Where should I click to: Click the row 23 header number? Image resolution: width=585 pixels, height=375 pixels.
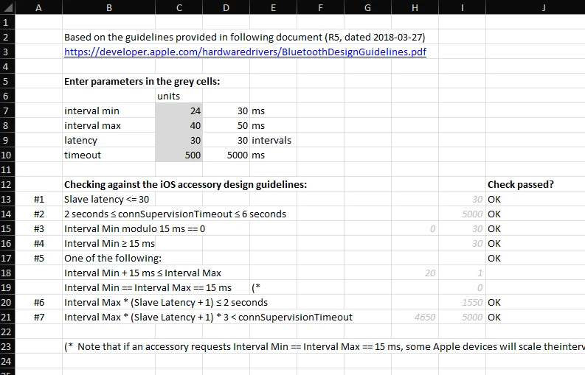[7, 347]
